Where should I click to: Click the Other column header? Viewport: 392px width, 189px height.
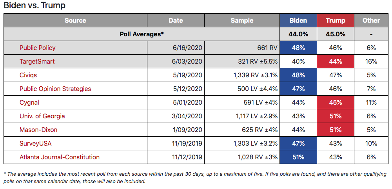point(371,20)
